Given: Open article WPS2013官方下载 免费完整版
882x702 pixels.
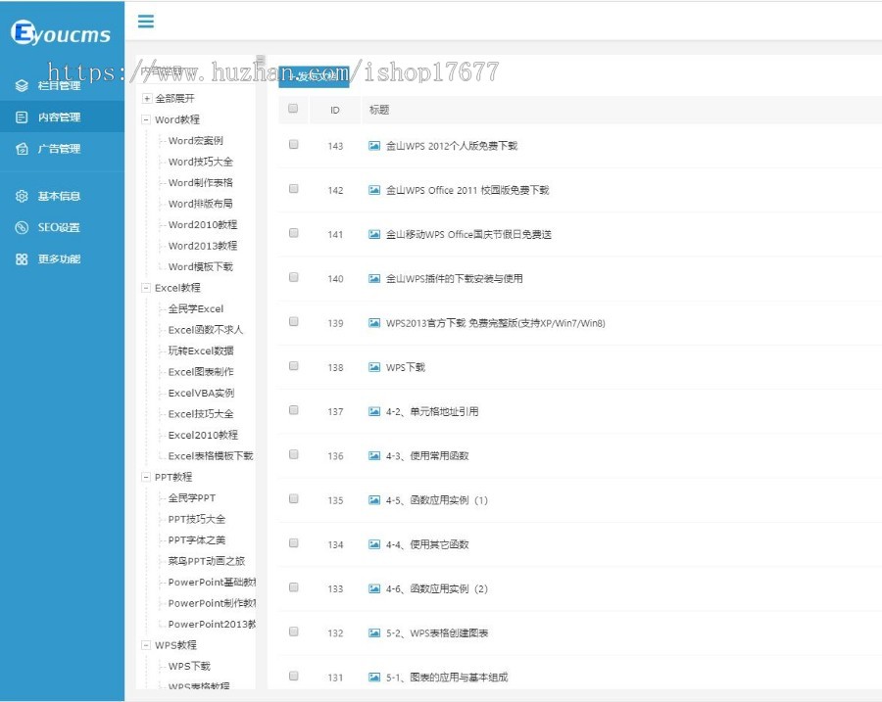Looking at the screenshot, I should [x=496, y=323].
